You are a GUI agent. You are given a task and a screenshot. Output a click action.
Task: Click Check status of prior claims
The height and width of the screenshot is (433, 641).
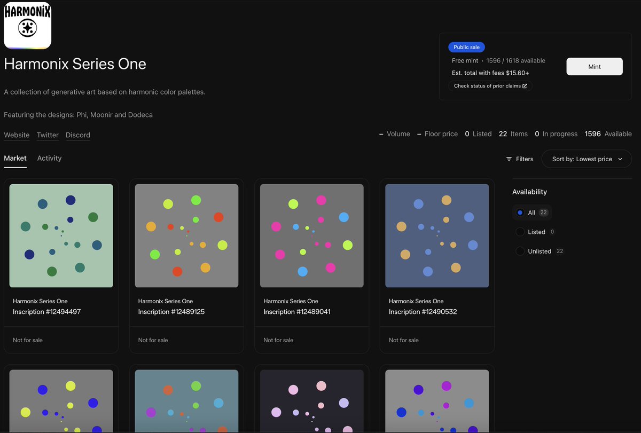point(490,86)
